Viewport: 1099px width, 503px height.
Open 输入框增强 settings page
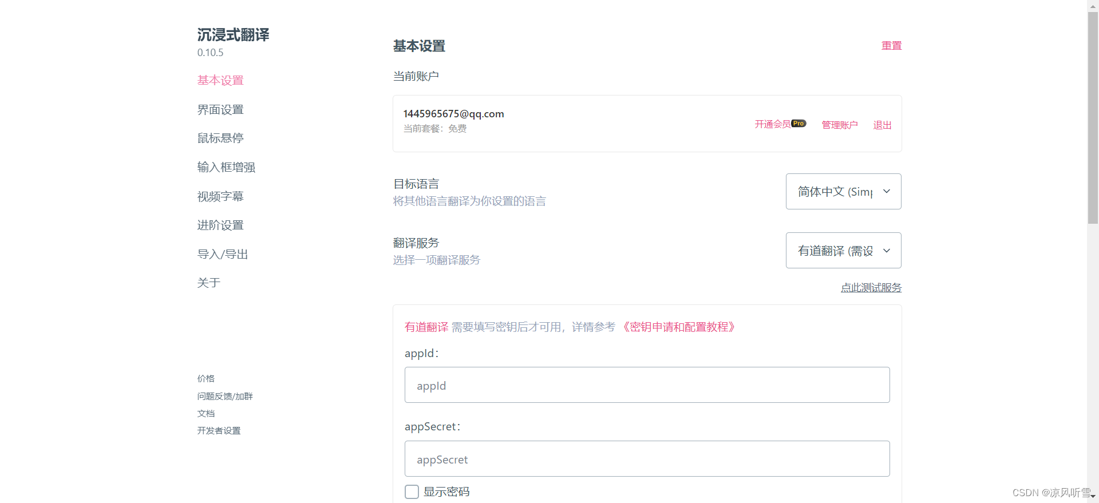[226, 168]
